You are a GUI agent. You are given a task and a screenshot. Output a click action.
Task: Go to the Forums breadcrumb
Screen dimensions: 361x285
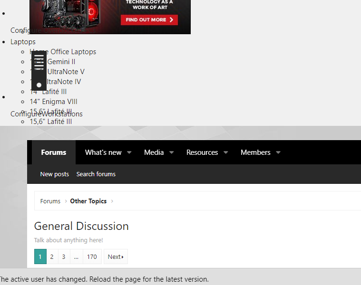click(50, 201)
